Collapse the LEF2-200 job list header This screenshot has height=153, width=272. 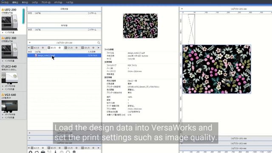(x=30, y=42)
